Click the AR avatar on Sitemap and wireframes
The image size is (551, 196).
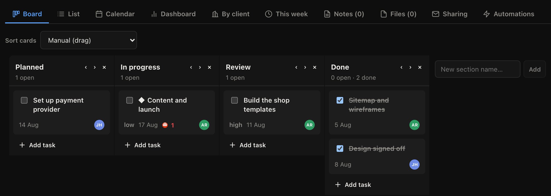(415, 125)
